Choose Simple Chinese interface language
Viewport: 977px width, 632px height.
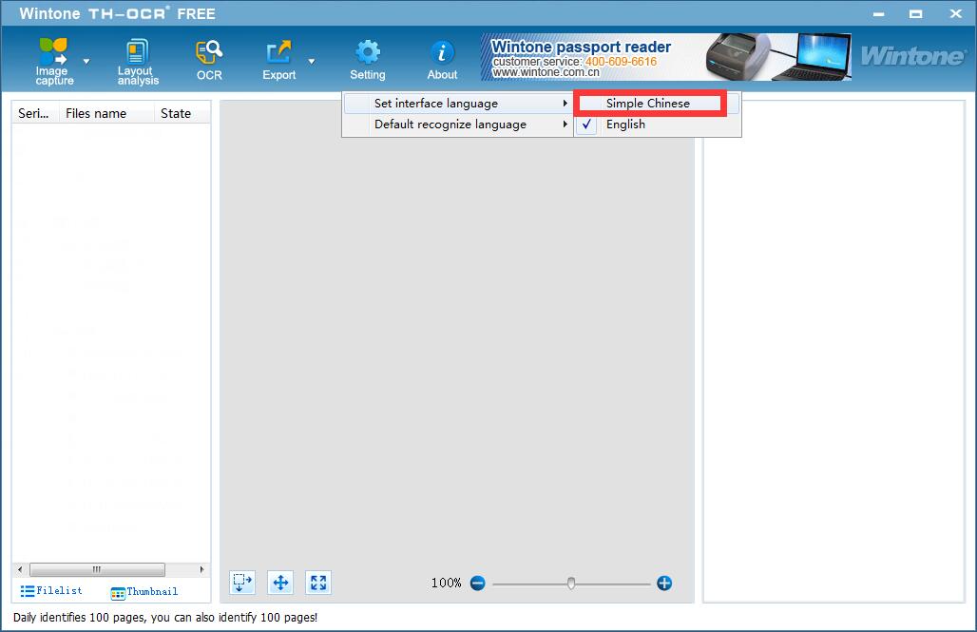648,104
